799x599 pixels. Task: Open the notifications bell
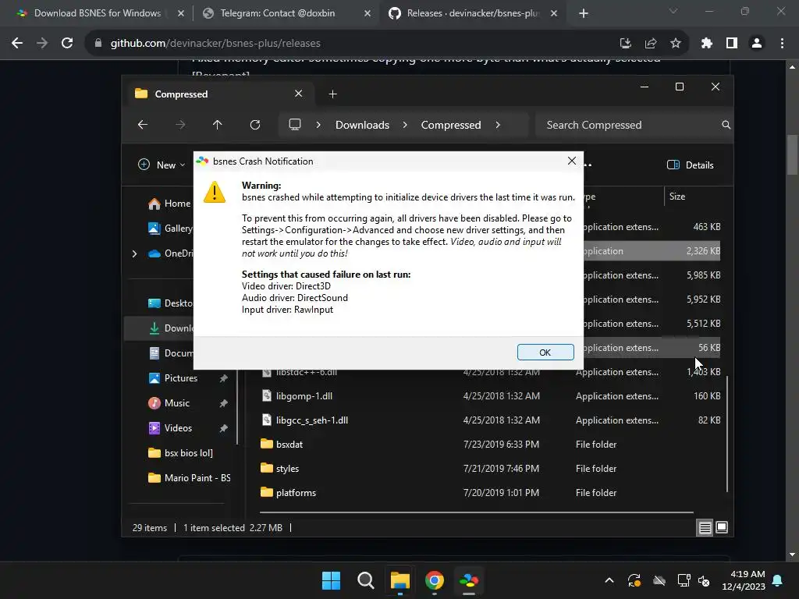coord(778,580)
